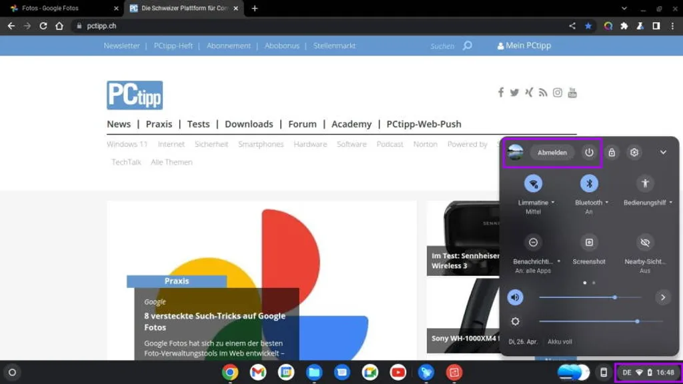683x384 pixels.
Task: Open the Newsletter link
Action: (121, 46)
